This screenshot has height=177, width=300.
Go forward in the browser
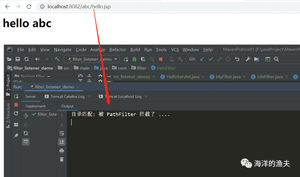click(18, 7)
